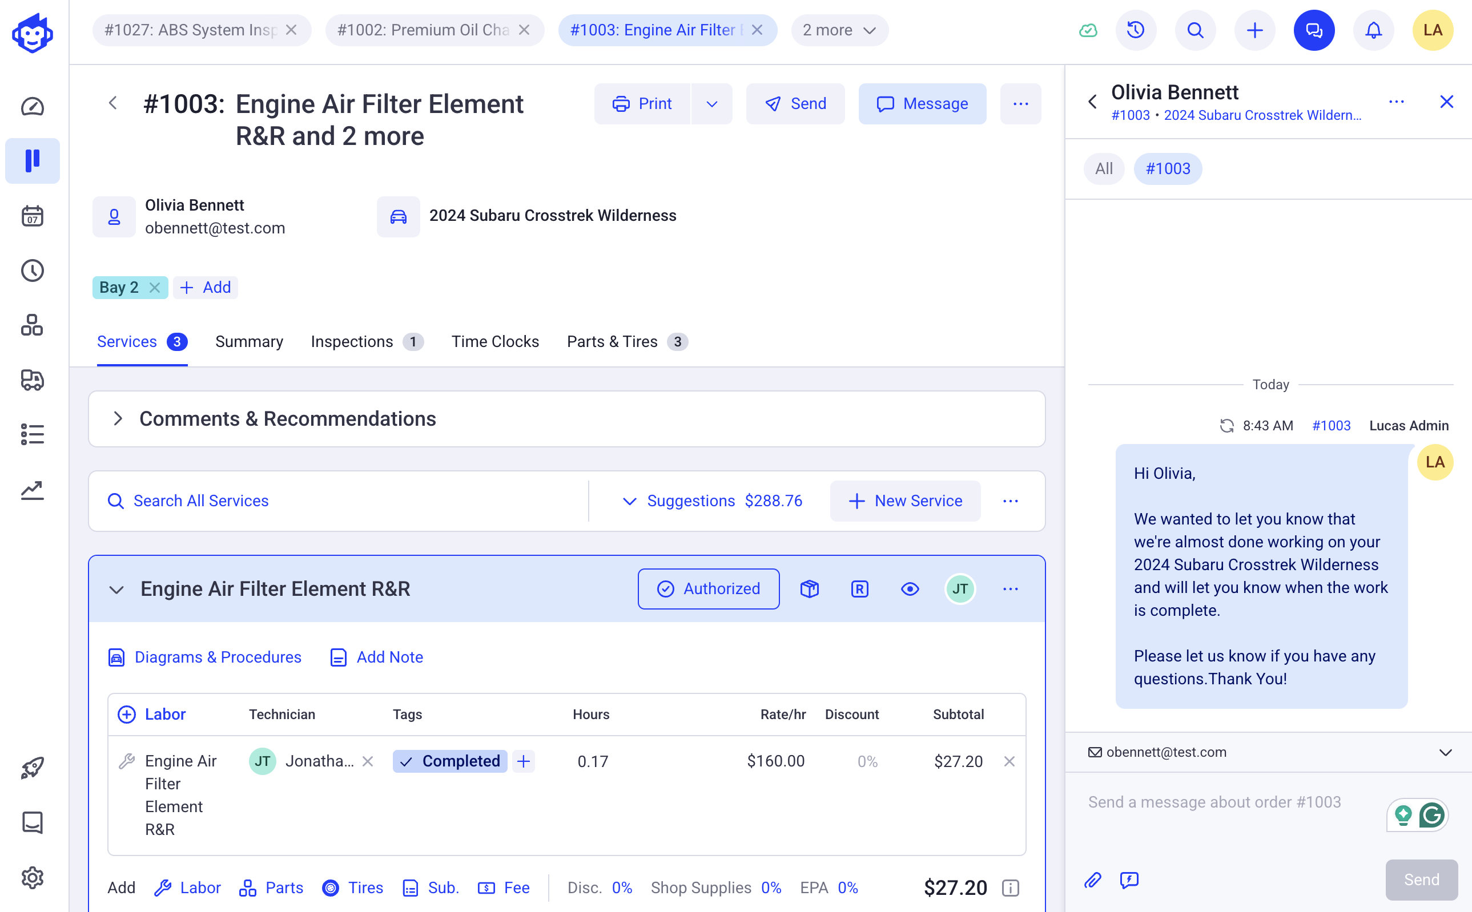Click the New Service button

pos(905,501)
